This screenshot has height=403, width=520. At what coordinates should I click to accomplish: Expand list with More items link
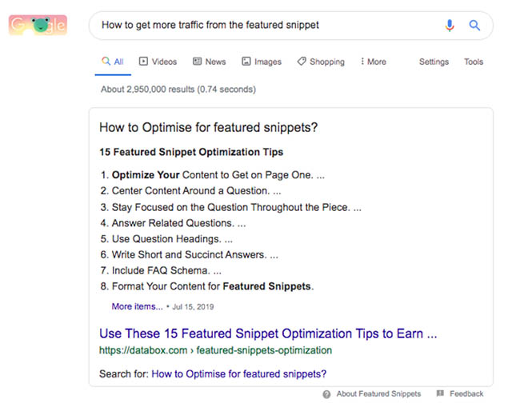coord(137,306)
